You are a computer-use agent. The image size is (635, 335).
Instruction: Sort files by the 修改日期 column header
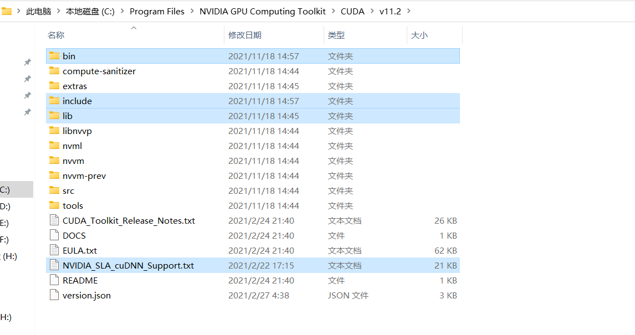[246, 35]
